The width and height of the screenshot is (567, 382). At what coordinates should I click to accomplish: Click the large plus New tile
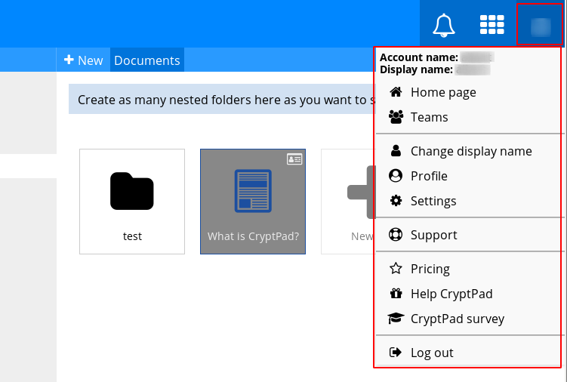tap(348, 202)
